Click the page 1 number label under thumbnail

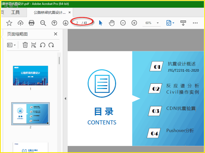tap(30, 89)
